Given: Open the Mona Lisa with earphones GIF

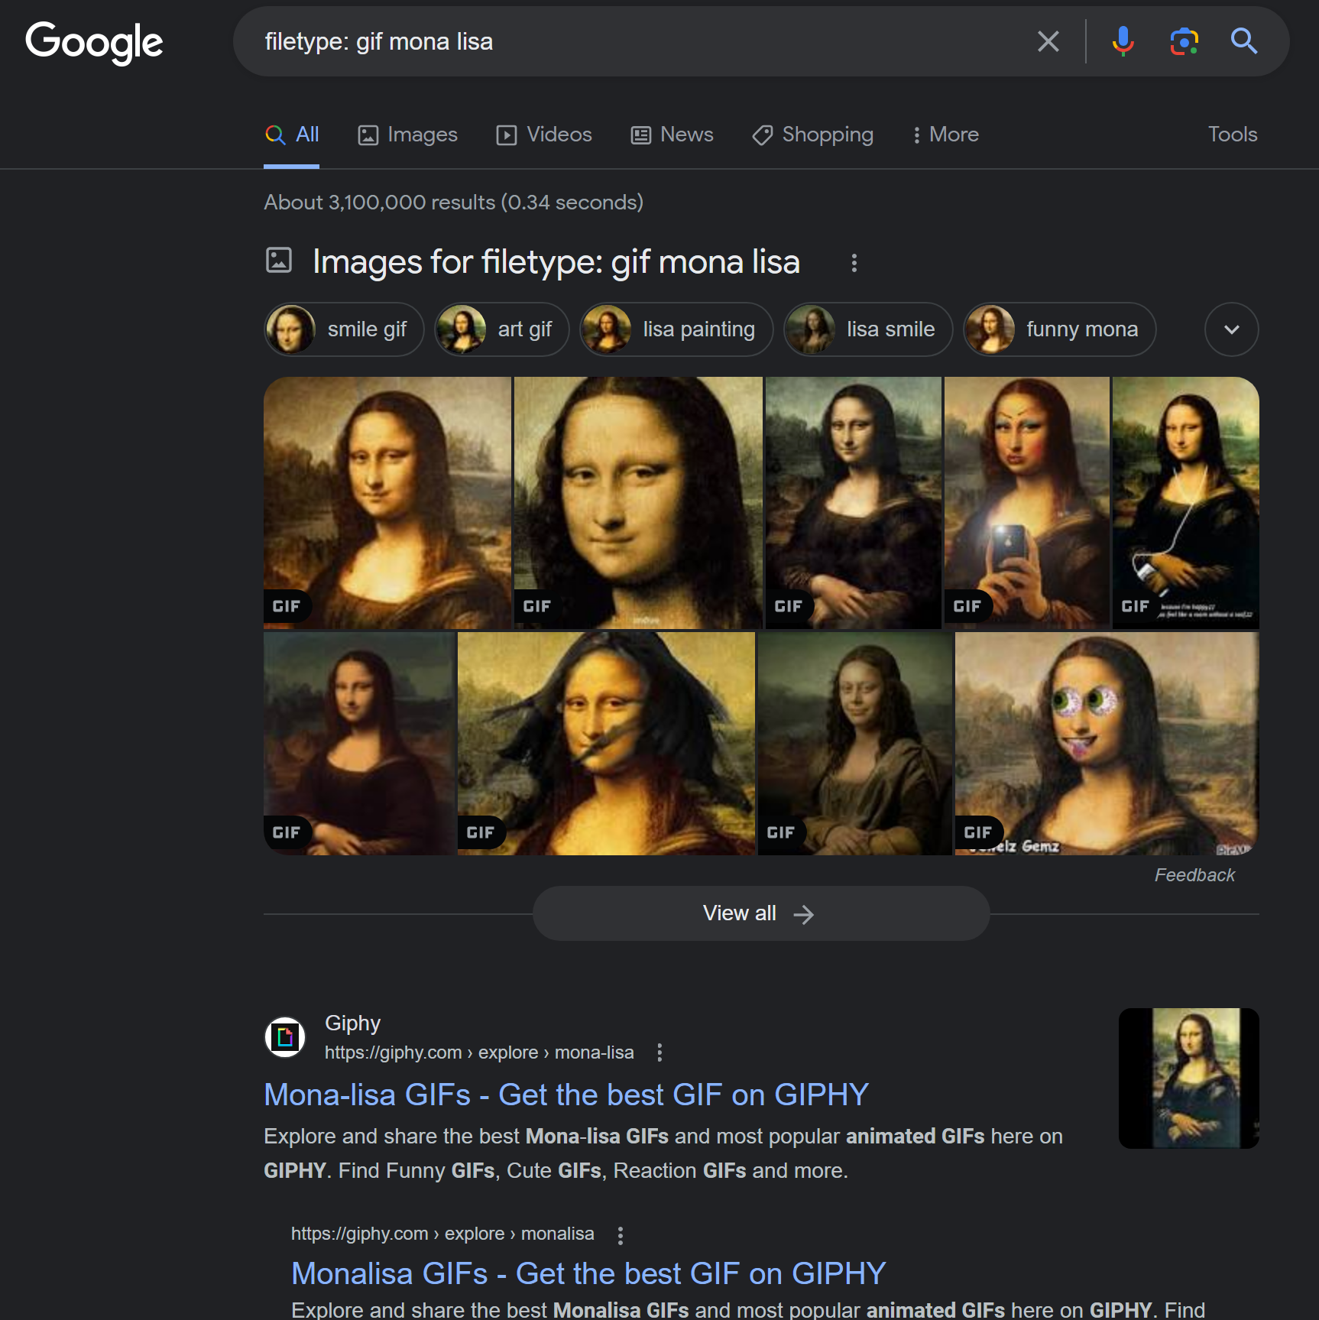Looking at the screenshot, I should coord(1185,503).
